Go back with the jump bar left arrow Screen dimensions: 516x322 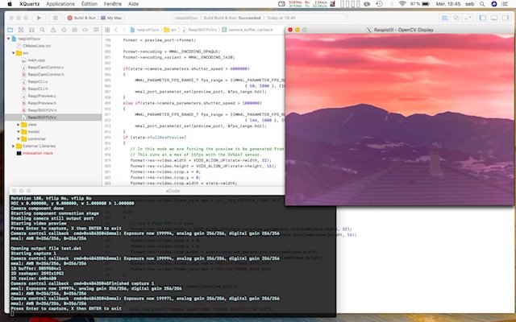116,30
